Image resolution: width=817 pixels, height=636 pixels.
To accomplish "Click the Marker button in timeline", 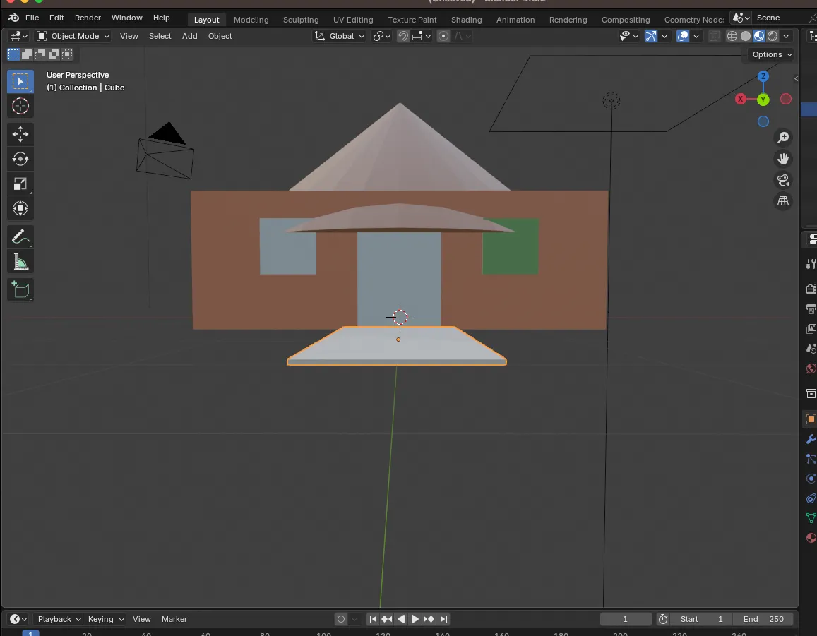I will pos(174,619).
